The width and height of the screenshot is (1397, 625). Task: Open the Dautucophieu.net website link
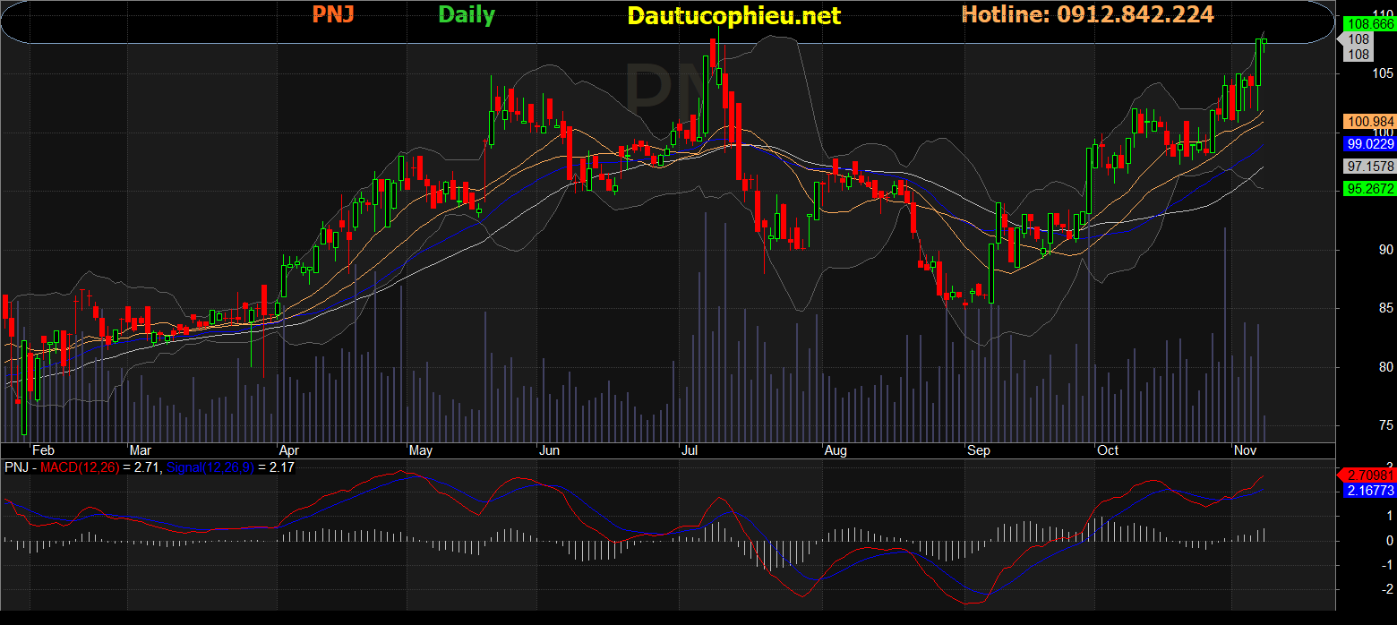(x=734, y=16)
